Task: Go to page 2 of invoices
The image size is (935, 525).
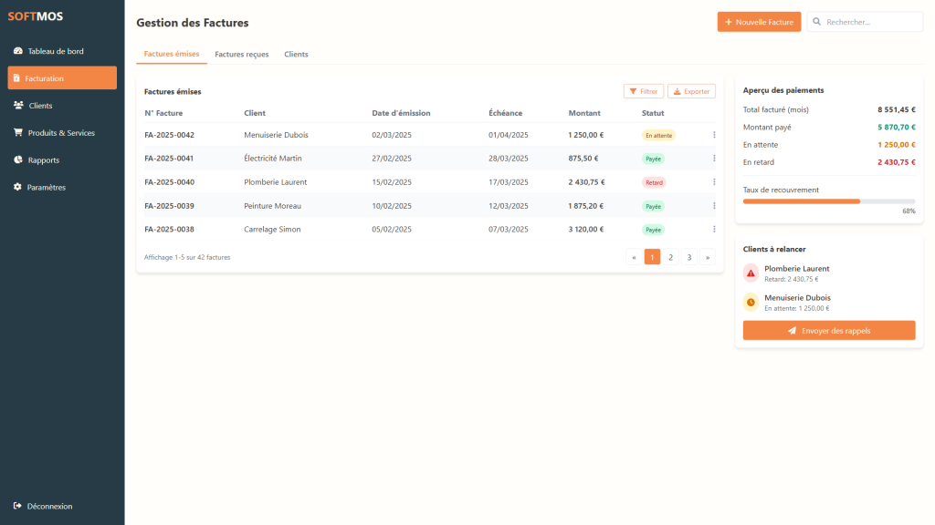Action: point(670,257)
